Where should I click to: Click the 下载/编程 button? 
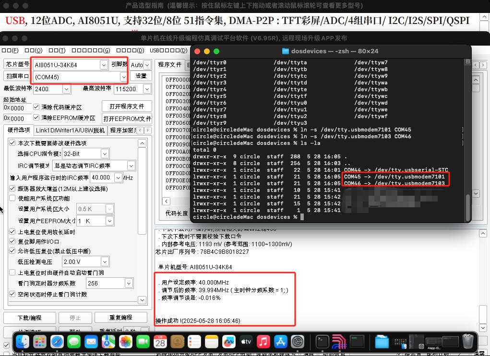pos(30,318)
